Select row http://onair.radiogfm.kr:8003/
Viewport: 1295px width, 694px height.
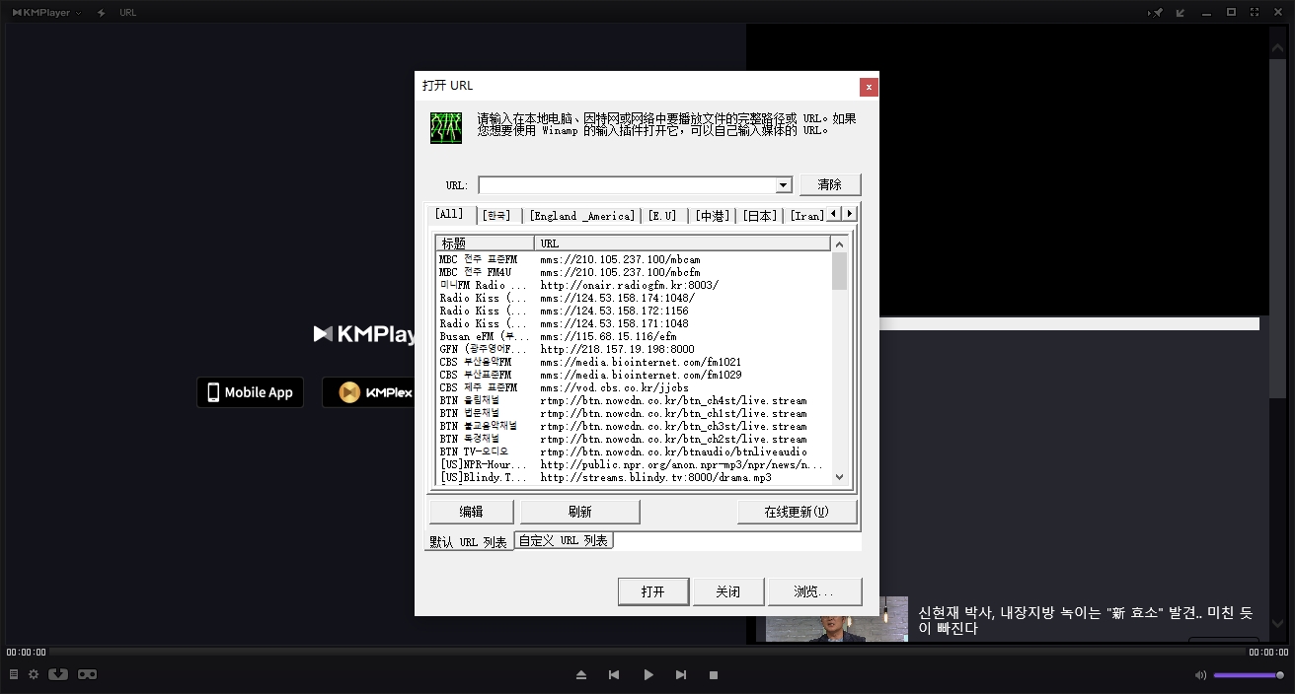[634, 285]
